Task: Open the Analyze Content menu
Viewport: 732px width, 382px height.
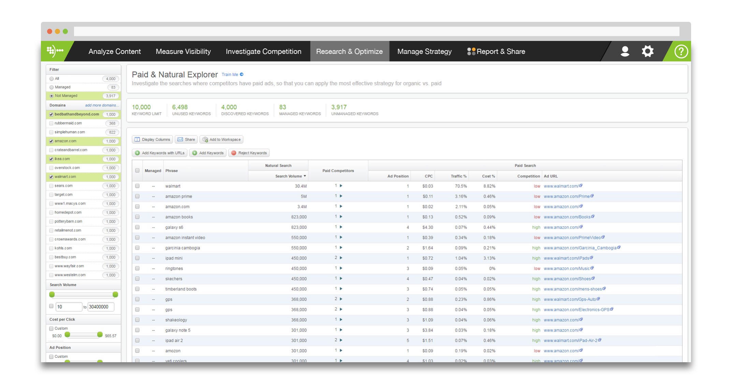Action: (115, 52)
